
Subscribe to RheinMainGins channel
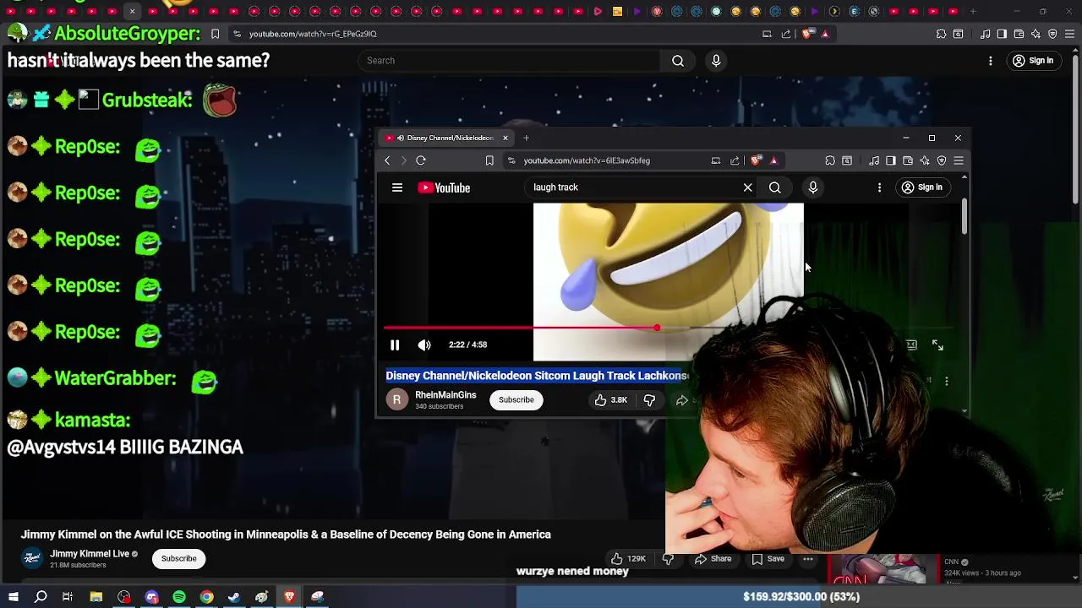pos(516,399)
